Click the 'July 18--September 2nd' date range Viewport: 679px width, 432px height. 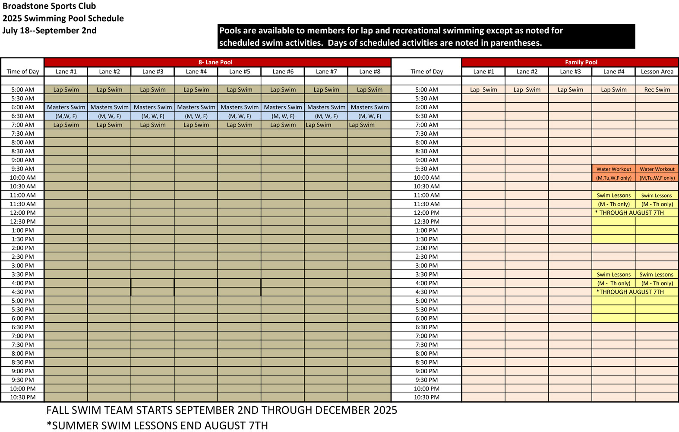[x=49, y=30]
